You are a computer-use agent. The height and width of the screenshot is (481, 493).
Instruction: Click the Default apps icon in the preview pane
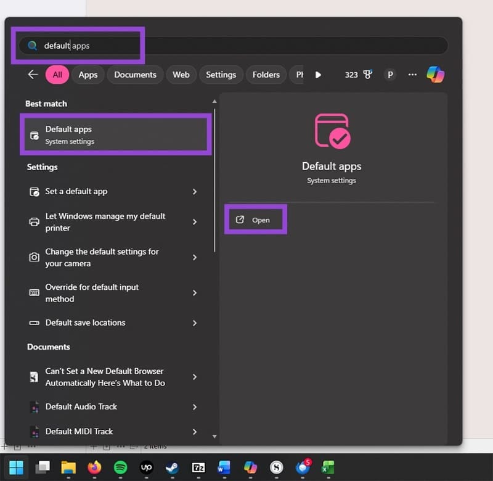click(332, 130)
